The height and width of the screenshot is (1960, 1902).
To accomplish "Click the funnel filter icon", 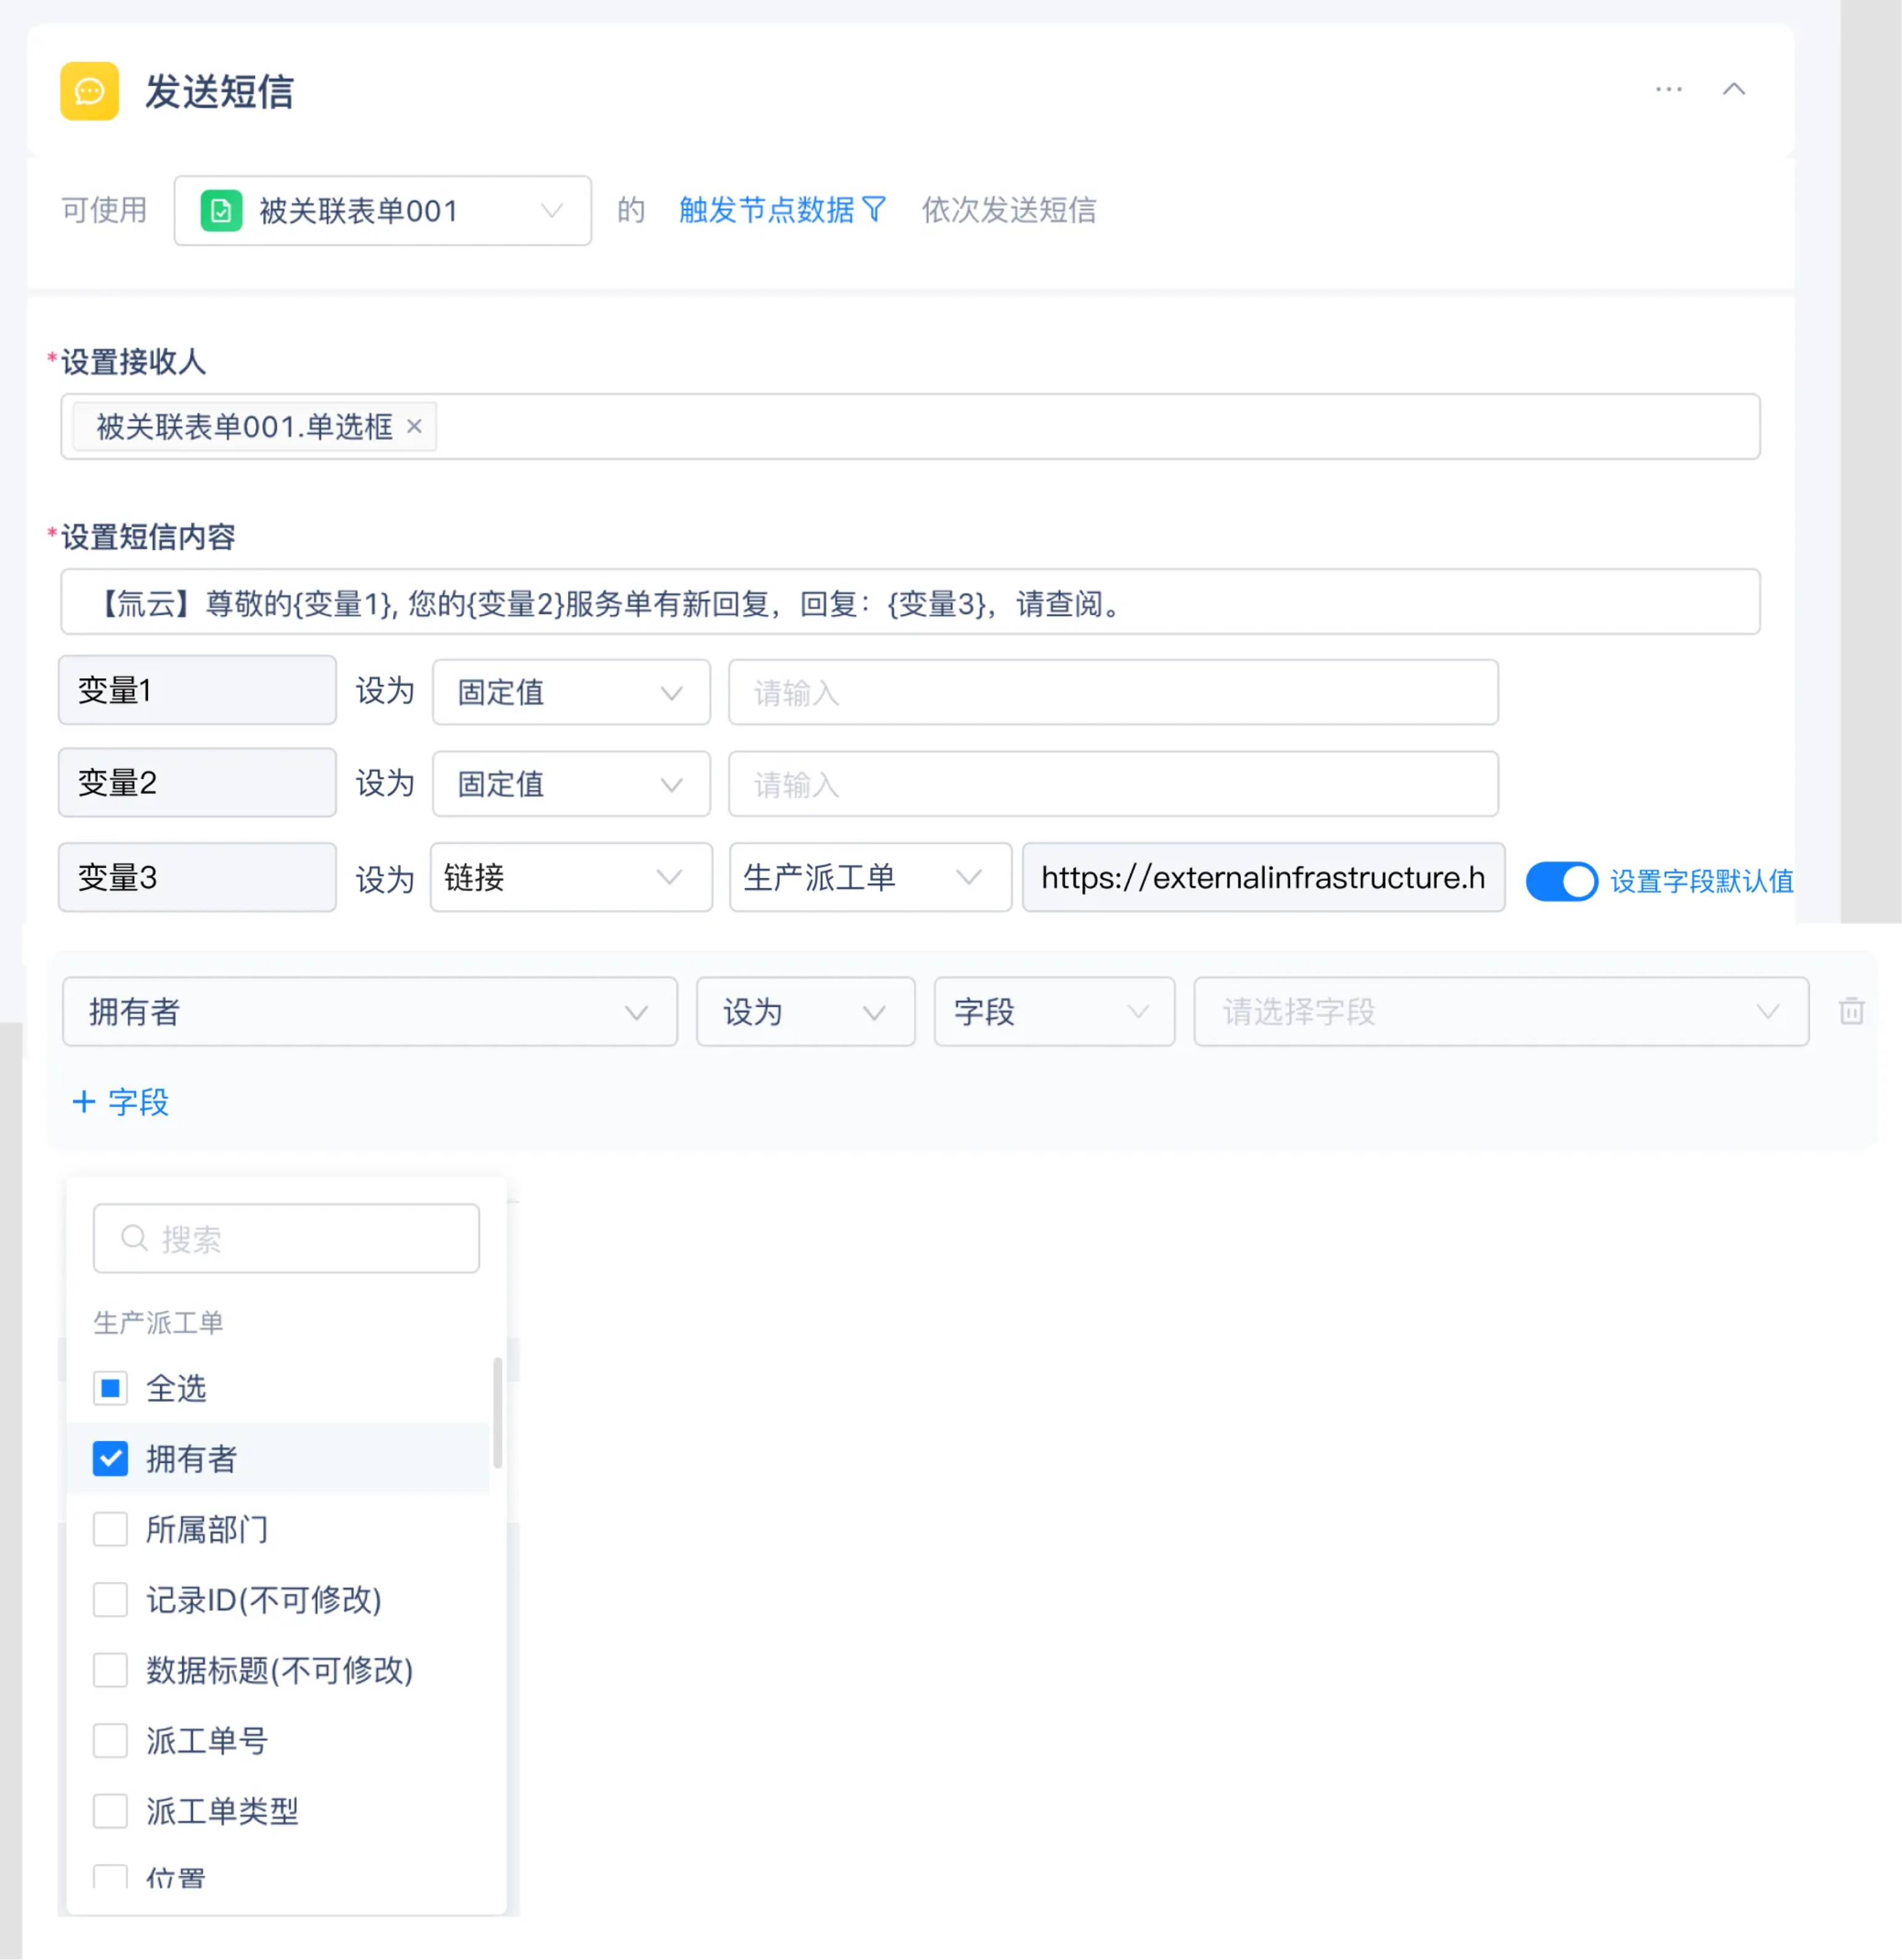I will (874, 210).
